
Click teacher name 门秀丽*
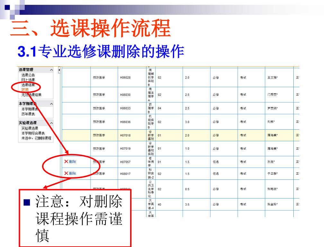click(272, 95)
